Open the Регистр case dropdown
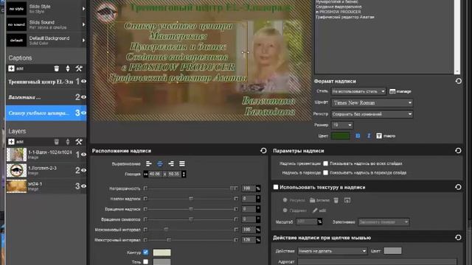The image size is (472, 265). coord(372,114)
